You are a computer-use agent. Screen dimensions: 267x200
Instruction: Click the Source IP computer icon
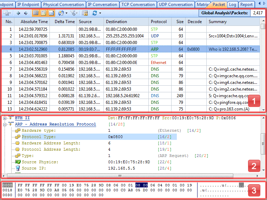tap(18, 168)
